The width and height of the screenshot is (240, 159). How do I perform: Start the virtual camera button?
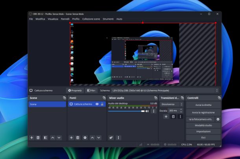pyautogui.click(x=200, y=119)
